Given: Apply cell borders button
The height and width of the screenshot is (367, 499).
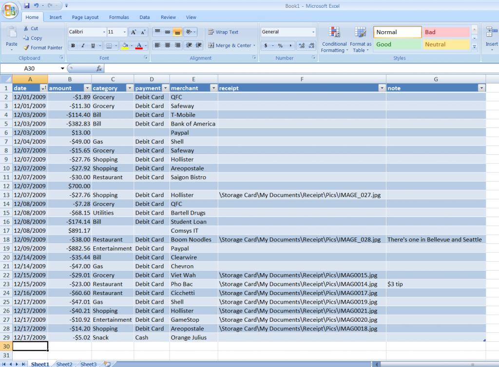Looking at the screenshot, I should 109,45.
